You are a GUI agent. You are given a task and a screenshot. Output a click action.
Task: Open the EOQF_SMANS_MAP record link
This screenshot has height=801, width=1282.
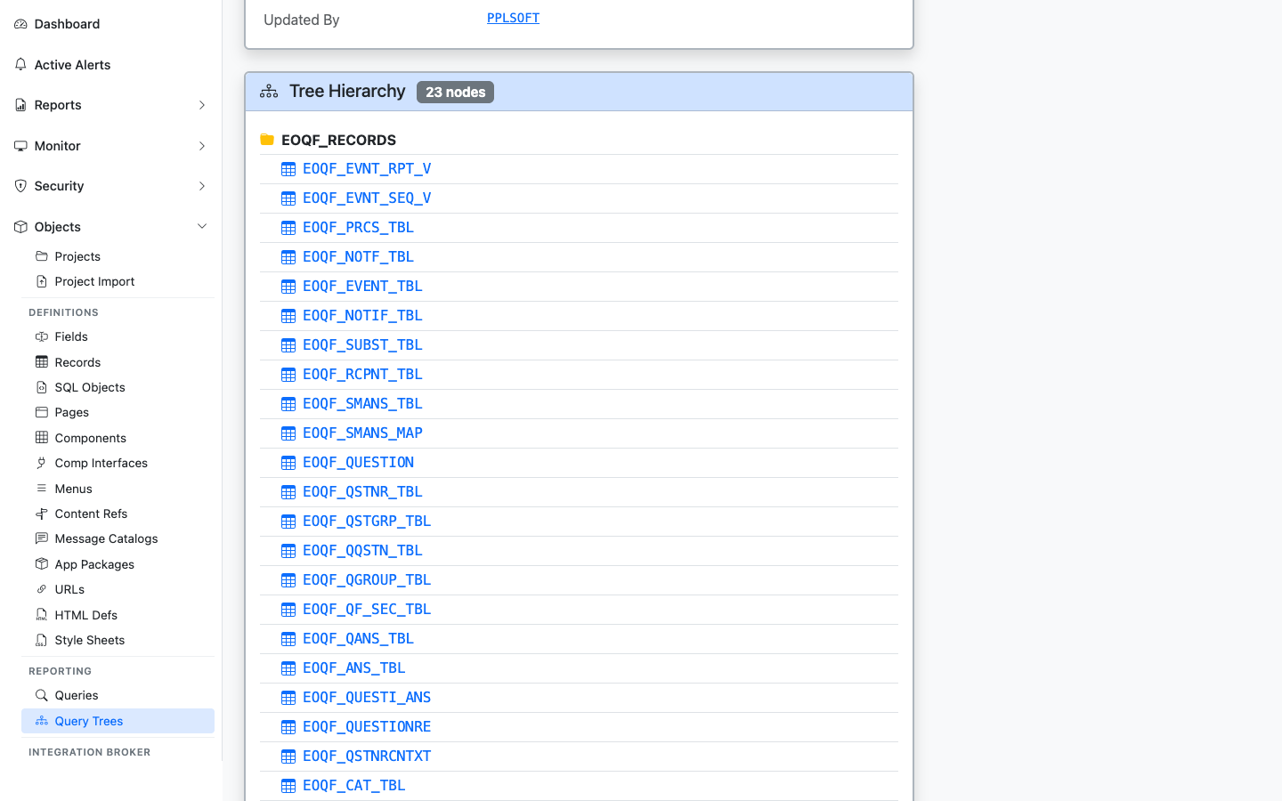pyautogui.click(x=362, y=433)
